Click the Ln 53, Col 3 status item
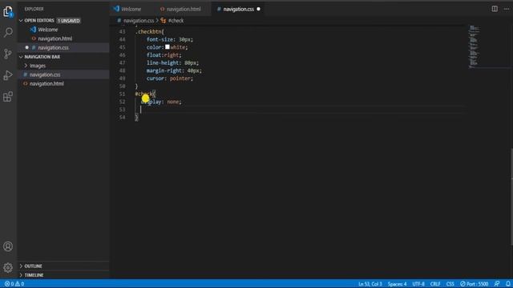The width and height of the screenshot is (513, 288). coord(370,284)
